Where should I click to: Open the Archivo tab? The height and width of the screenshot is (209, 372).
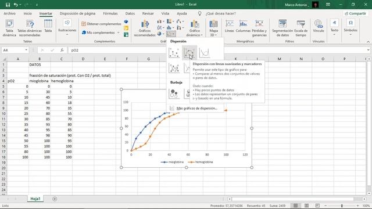(9, 13)
